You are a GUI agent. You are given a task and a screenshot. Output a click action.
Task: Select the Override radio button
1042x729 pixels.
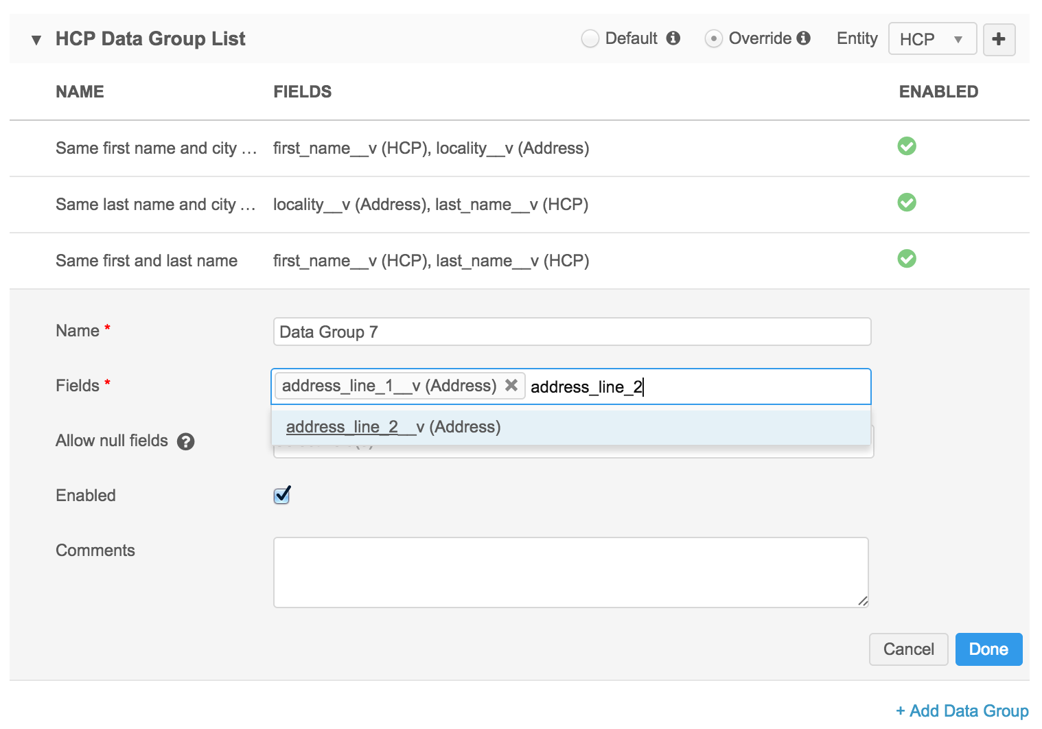713,38
